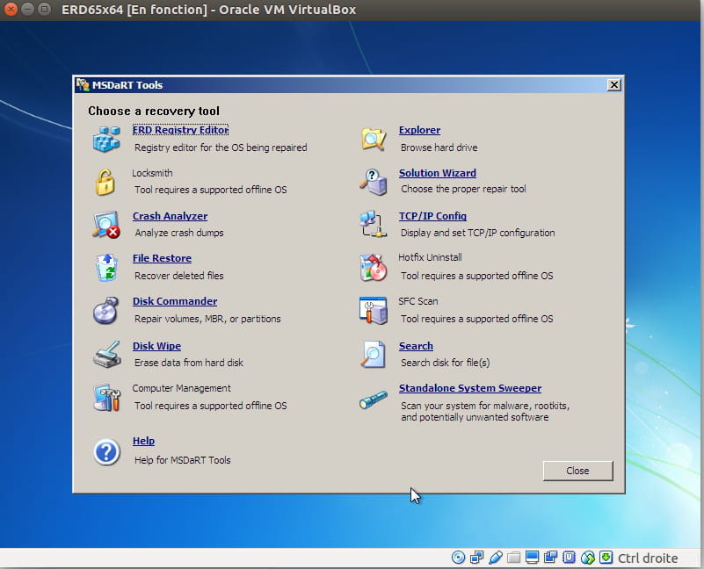The height and width of the screenshot is (569, 704).
Task: Click 'Registry editor for the OS being repaired' text
Action: [x=221, y=148]
